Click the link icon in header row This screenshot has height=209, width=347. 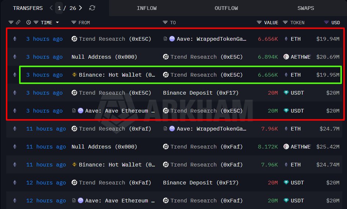pos(18,22)
